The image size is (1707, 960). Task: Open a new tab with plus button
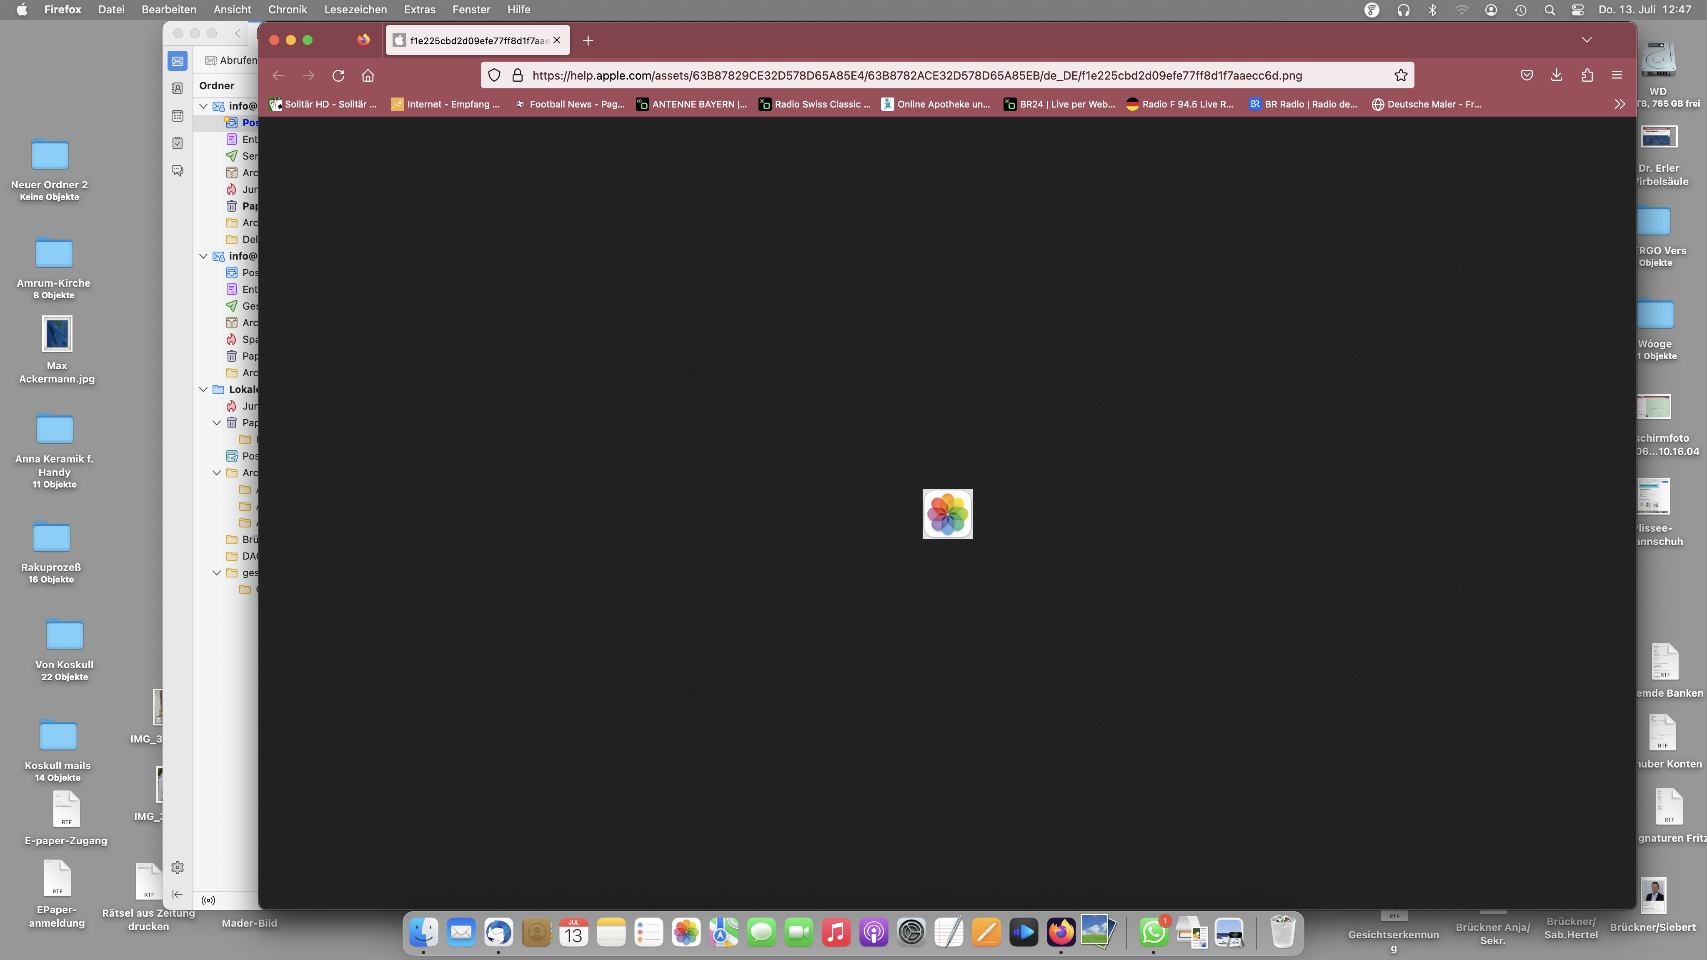tap(588, 40)
